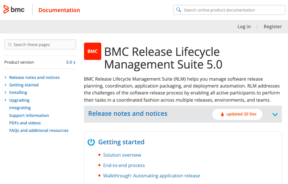Click the sidebar search magnifier icon
The height and width of the screenshot is (184, 288).
click(x=10, y=45)
